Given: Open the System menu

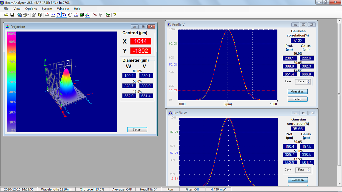Looking at the screenshot, I should (x=47, y=8).
